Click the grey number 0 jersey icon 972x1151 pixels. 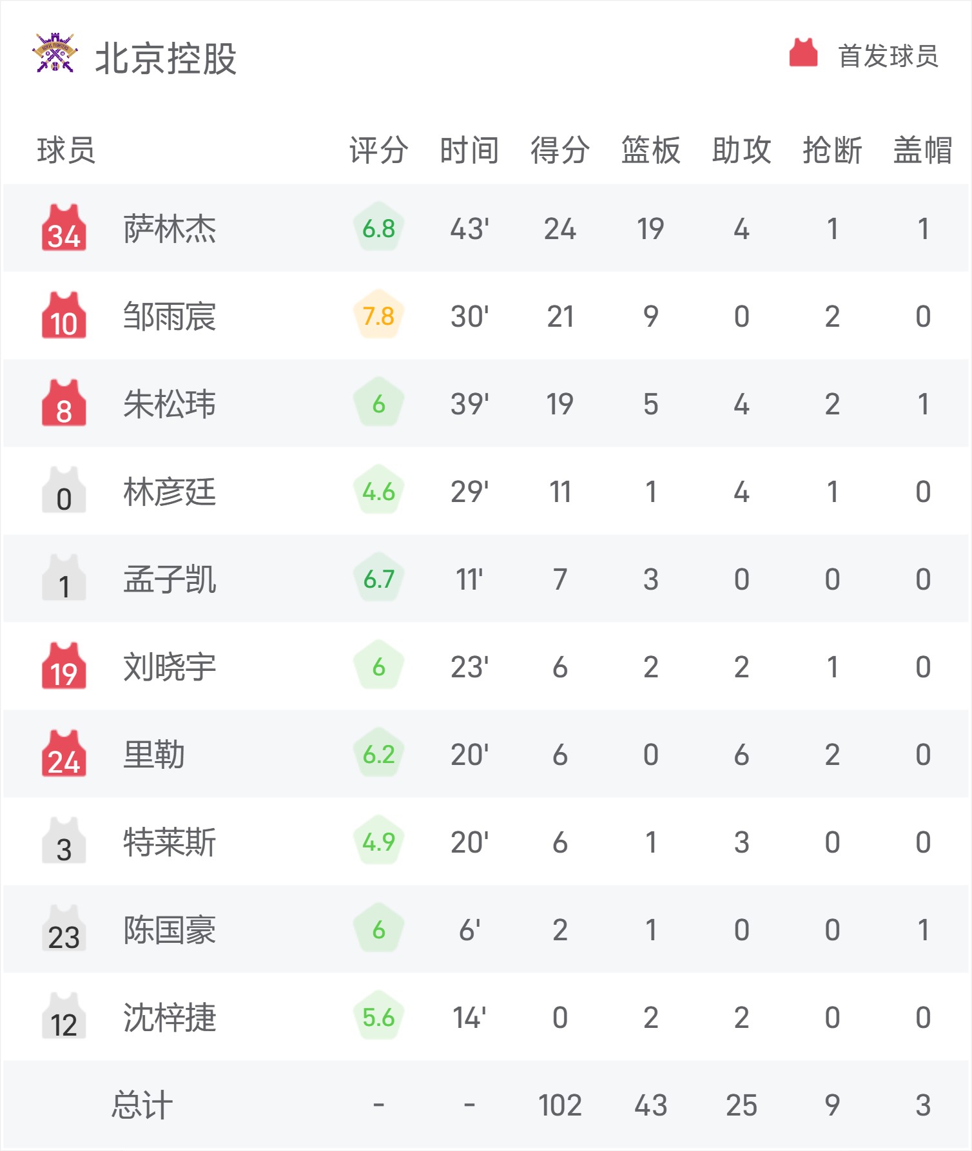point(64,490)
